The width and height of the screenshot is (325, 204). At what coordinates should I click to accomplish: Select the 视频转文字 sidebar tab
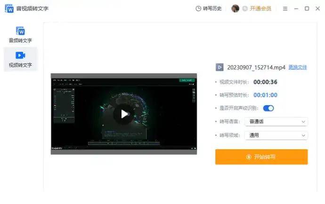click(20, 59)
